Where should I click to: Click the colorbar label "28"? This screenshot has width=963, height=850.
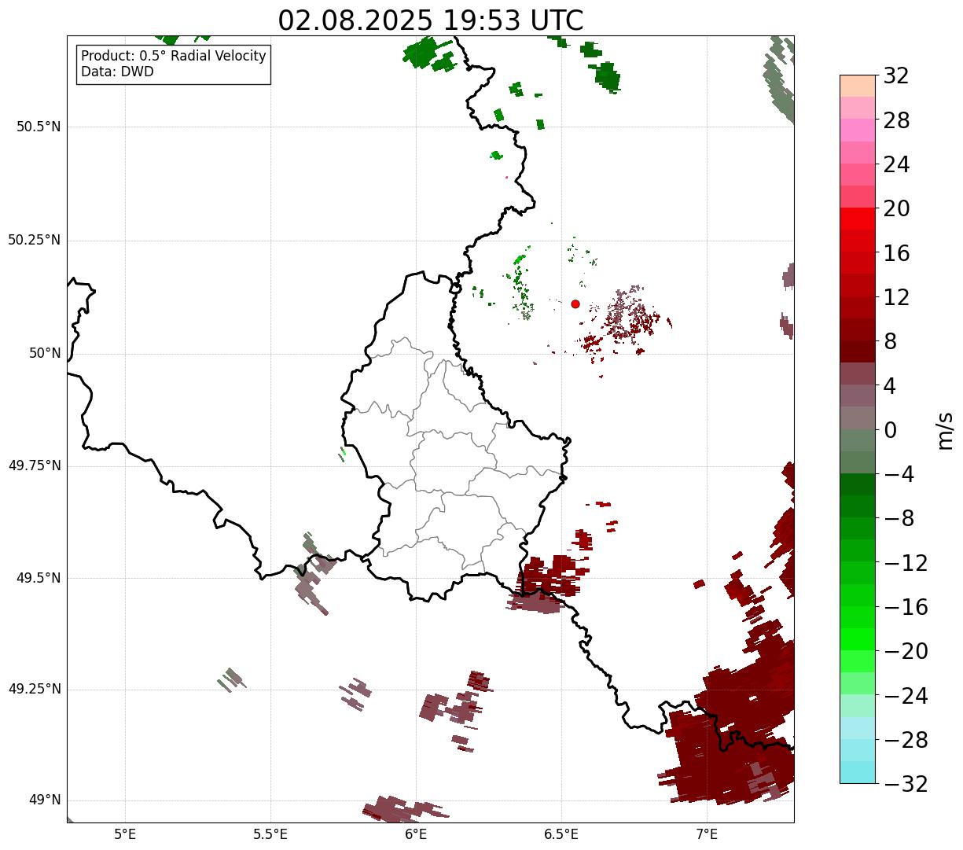pyautogui.click(x=896, y=121)
